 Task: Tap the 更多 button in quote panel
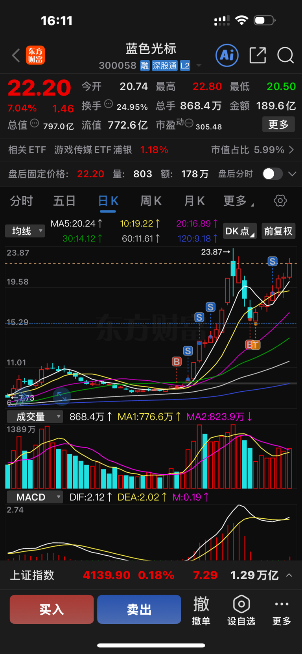278,125
